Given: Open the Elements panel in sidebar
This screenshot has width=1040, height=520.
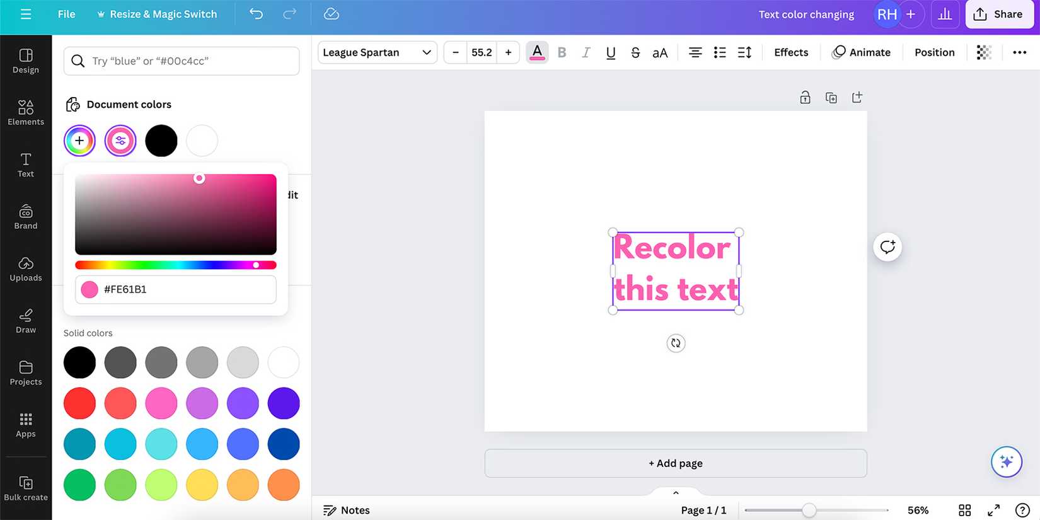Looking at the screenshot, I should (x=26, y=113).
